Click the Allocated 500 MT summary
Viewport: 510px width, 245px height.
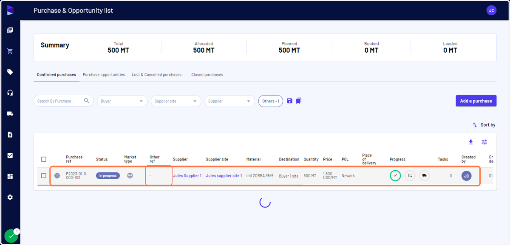[x=204, y=48]
